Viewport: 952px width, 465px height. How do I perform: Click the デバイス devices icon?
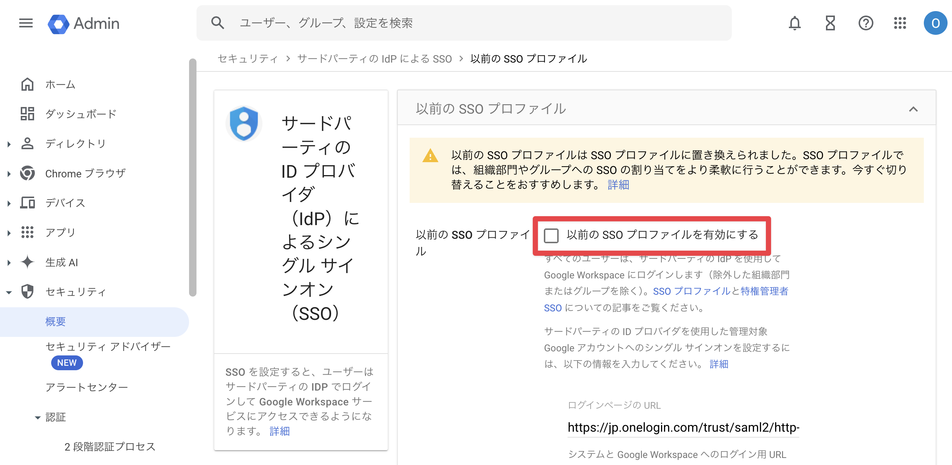coord(27,203)
